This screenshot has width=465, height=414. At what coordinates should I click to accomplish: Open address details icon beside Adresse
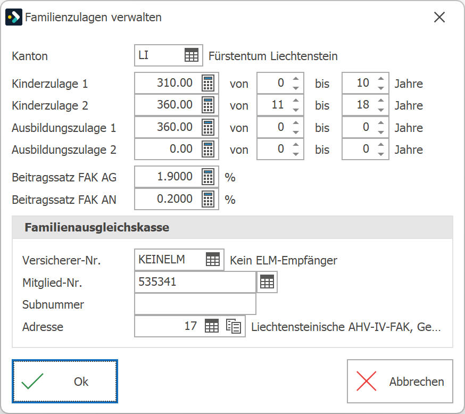(234, 326)
